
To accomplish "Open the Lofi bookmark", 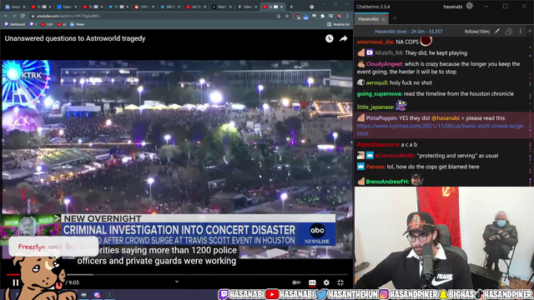I will click(47, 24).
